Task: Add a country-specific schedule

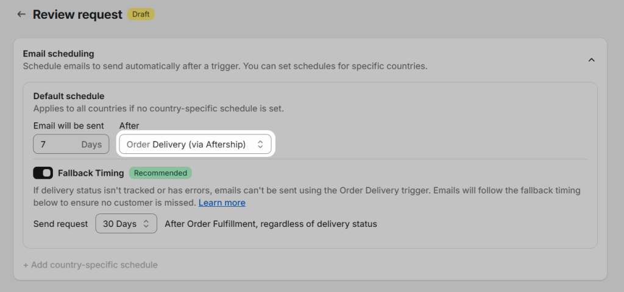Action: coord(90,265)
